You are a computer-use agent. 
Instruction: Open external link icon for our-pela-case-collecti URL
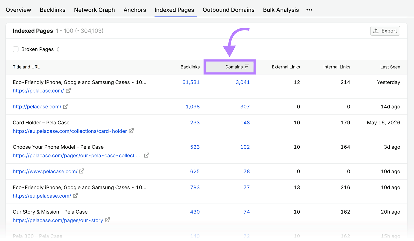tap(147, 155)
